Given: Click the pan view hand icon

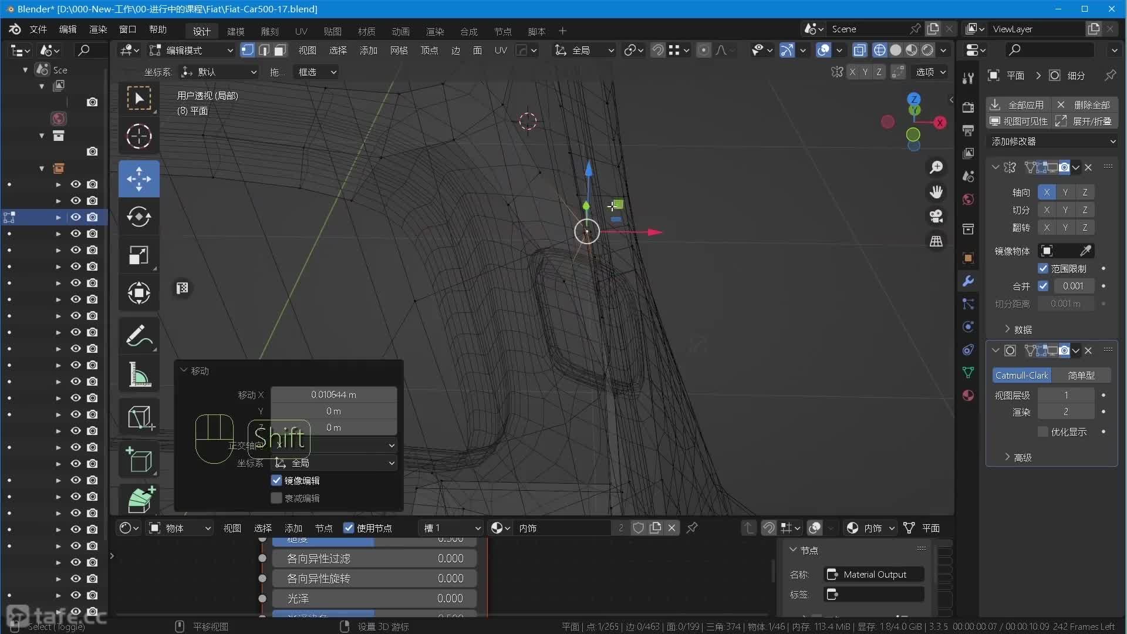Looking at the screenshot, I should [936, 192].
